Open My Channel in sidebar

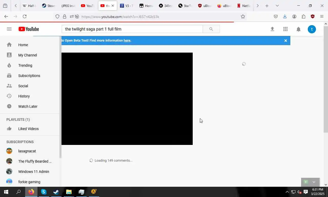(x=30, y=55)
